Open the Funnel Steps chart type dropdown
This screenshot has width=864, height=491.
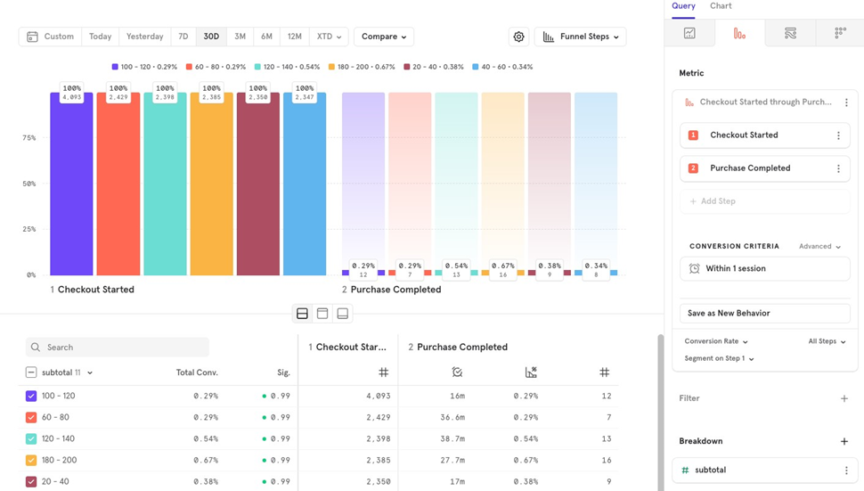pos(581,37)
